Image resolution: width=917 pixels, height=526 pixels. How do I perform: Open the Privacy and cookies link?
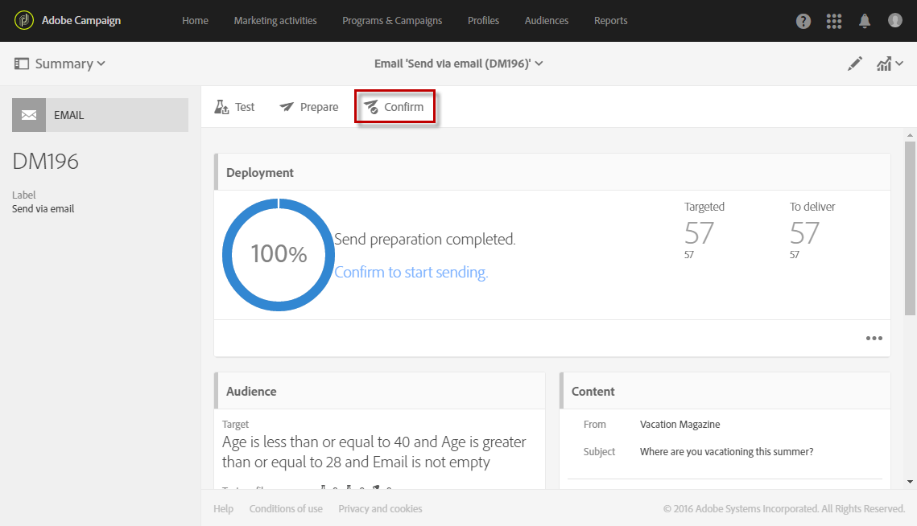pos(380,508)
